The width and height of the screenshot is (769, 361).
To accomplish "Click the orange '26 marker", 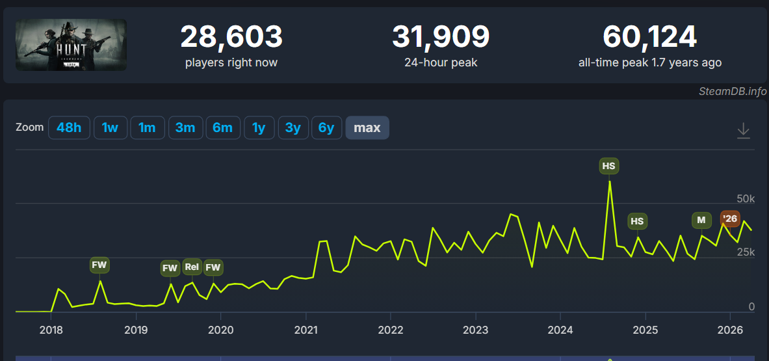I will pyautogui.click(x=730, y=219).
